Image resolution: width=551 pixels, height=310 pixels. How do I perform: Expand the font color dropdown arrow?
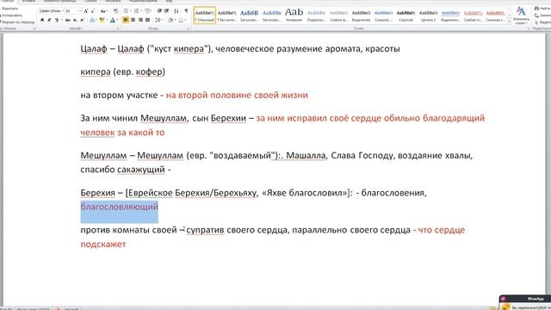[x=117, y=20]
